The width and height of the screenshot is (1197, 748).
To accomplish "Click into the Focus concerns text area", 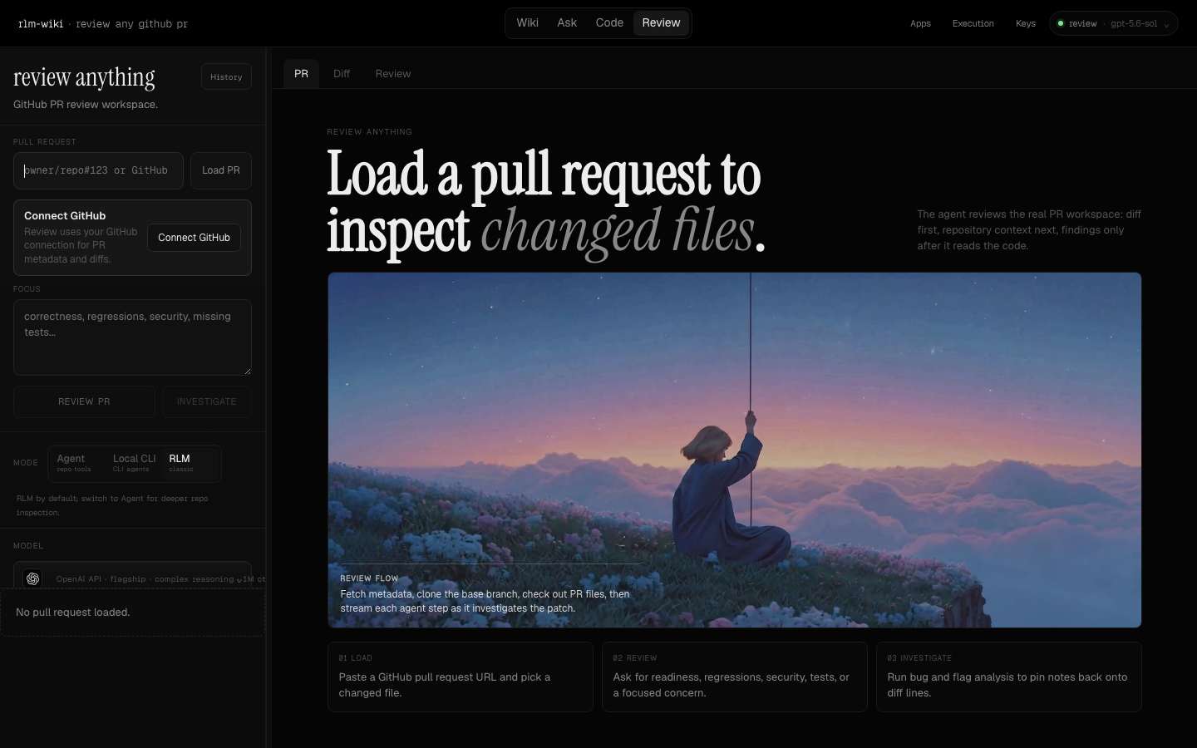I will [x=132, y=337].
